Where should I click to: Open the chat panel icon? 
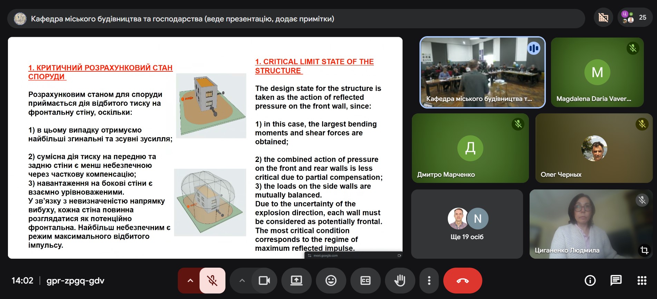(616, 281)
